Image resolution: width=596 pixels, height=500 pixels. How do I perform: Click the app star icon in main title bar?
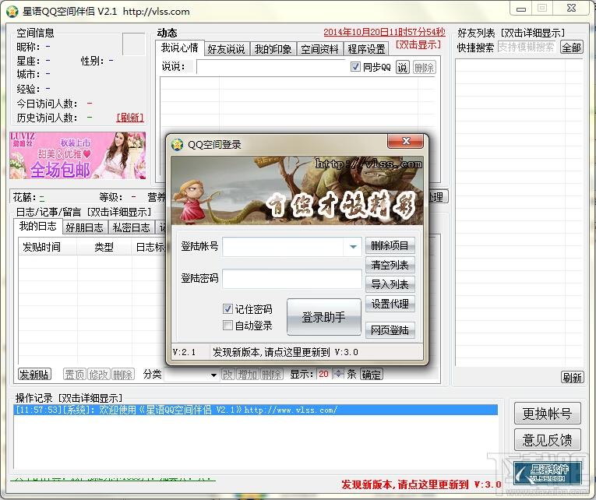coord(12,11)
